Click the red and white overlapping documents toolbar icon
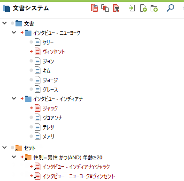The height and width of the screenshot is (181, 184). [x=105, y=8]
